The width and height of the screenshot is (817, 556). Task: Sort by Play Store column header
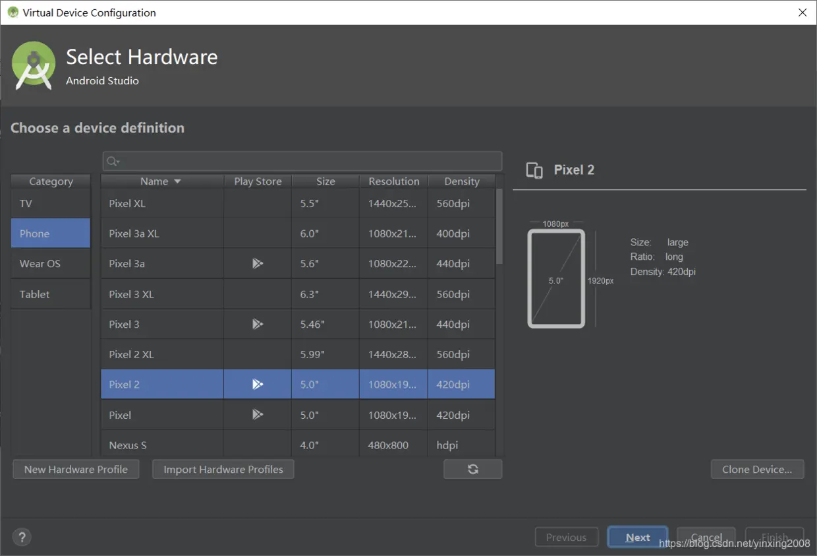[x=258, y=181]
